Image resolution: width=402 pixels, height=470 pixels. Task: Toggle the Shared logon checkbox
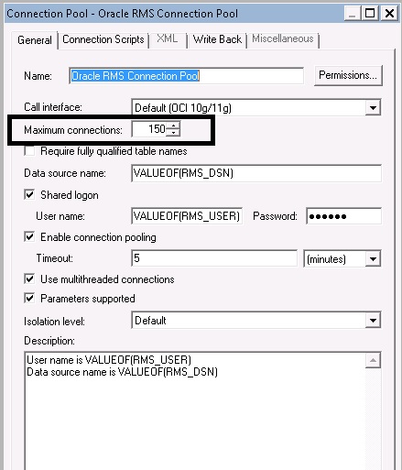(29, 195)
